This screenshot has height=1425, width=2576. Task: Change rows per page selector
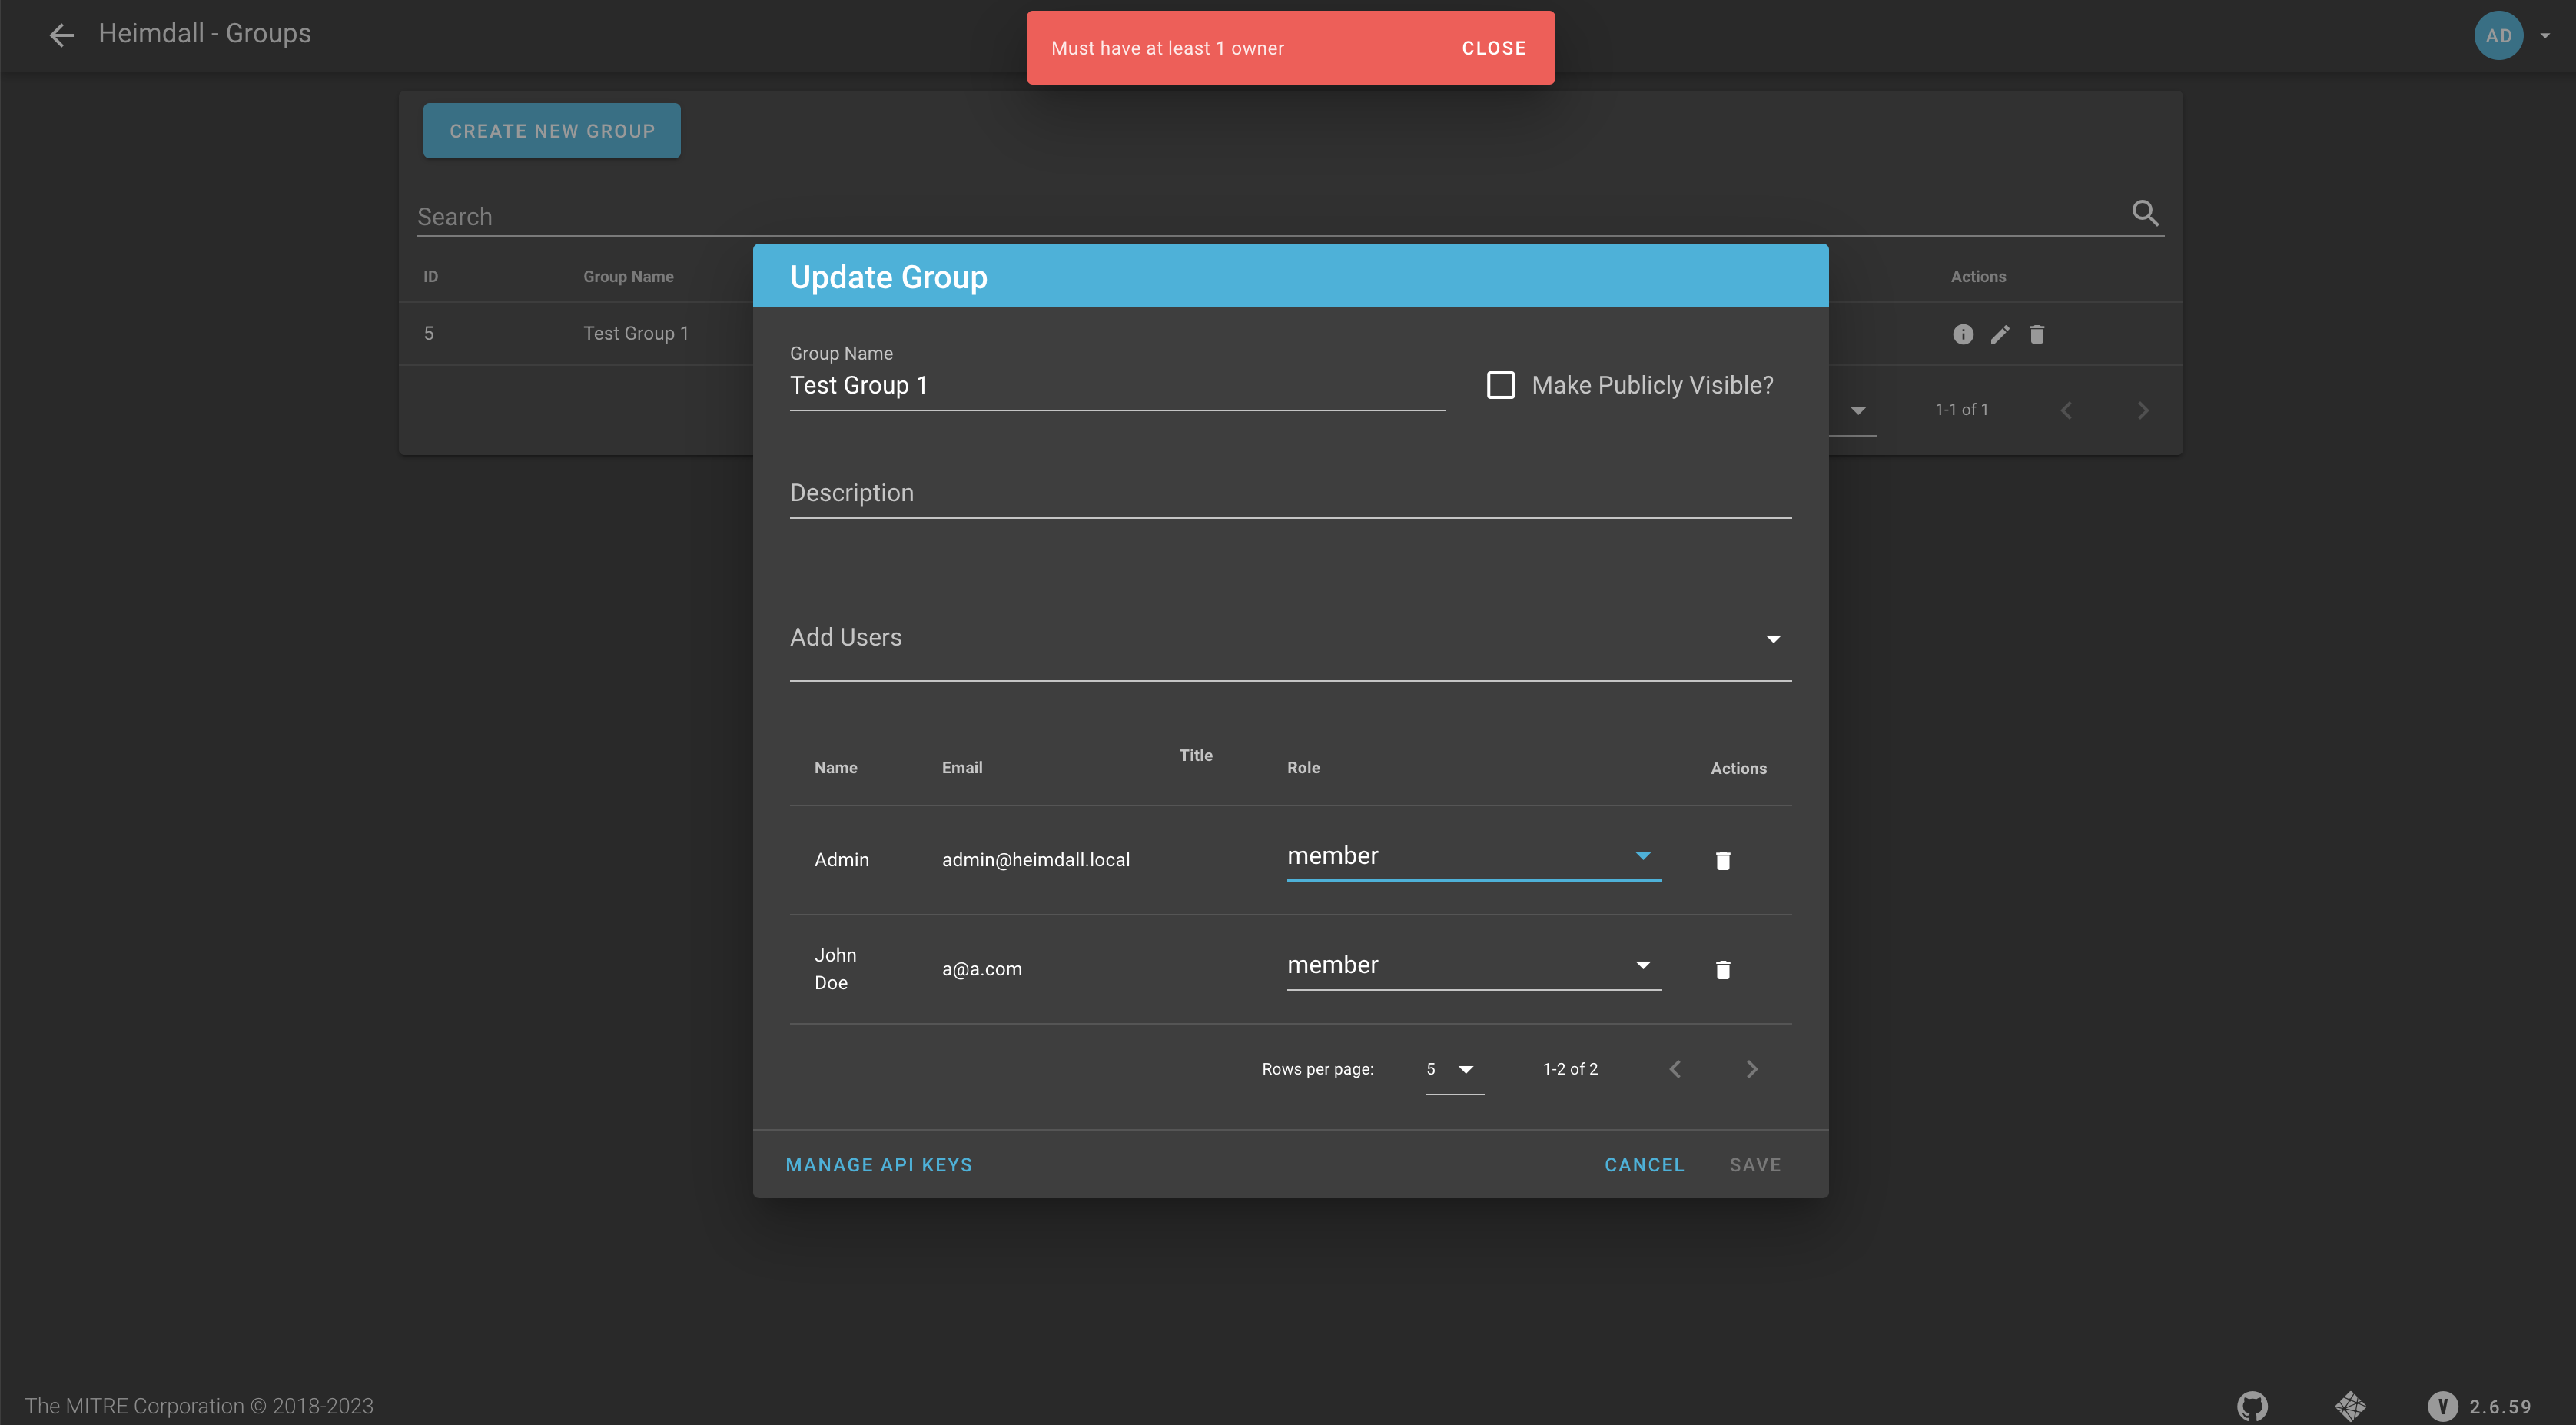[1453, 1069]
